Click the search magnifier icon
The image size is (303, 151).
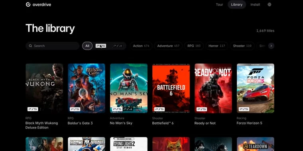(30, 46)
